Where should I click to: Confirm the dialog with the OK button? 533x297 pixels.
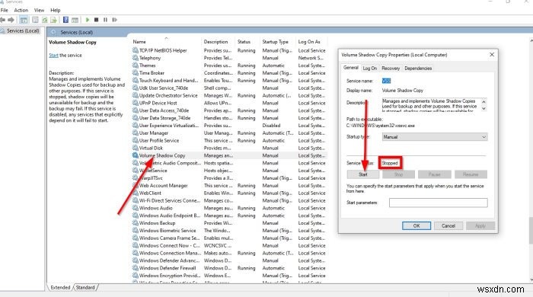[417, 225]
